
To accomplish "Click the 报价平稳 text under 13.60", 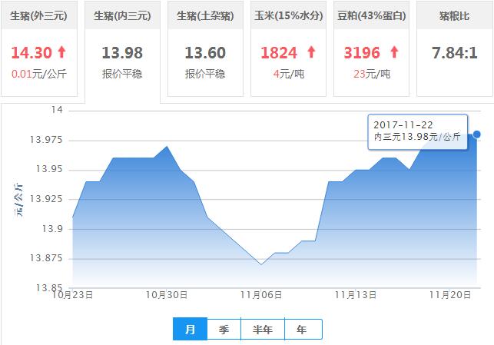I will coord(205,74).
